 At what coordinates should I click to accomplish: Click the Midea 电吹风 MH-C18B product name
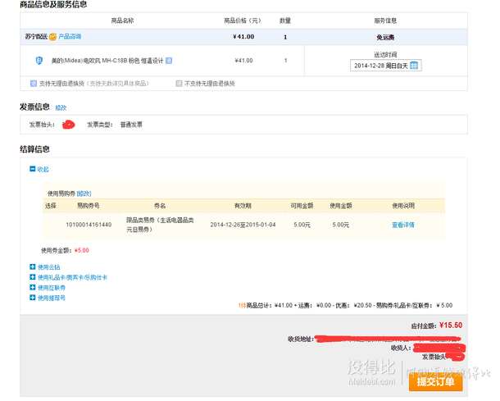tap(107, 61)
